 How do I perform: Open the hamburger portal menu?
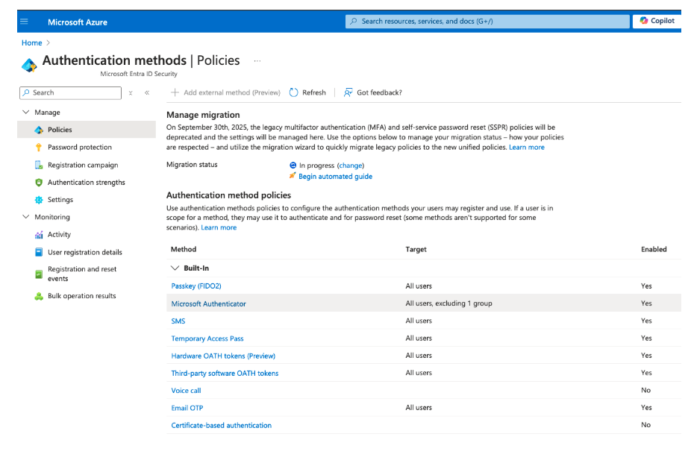pos(24,22)
